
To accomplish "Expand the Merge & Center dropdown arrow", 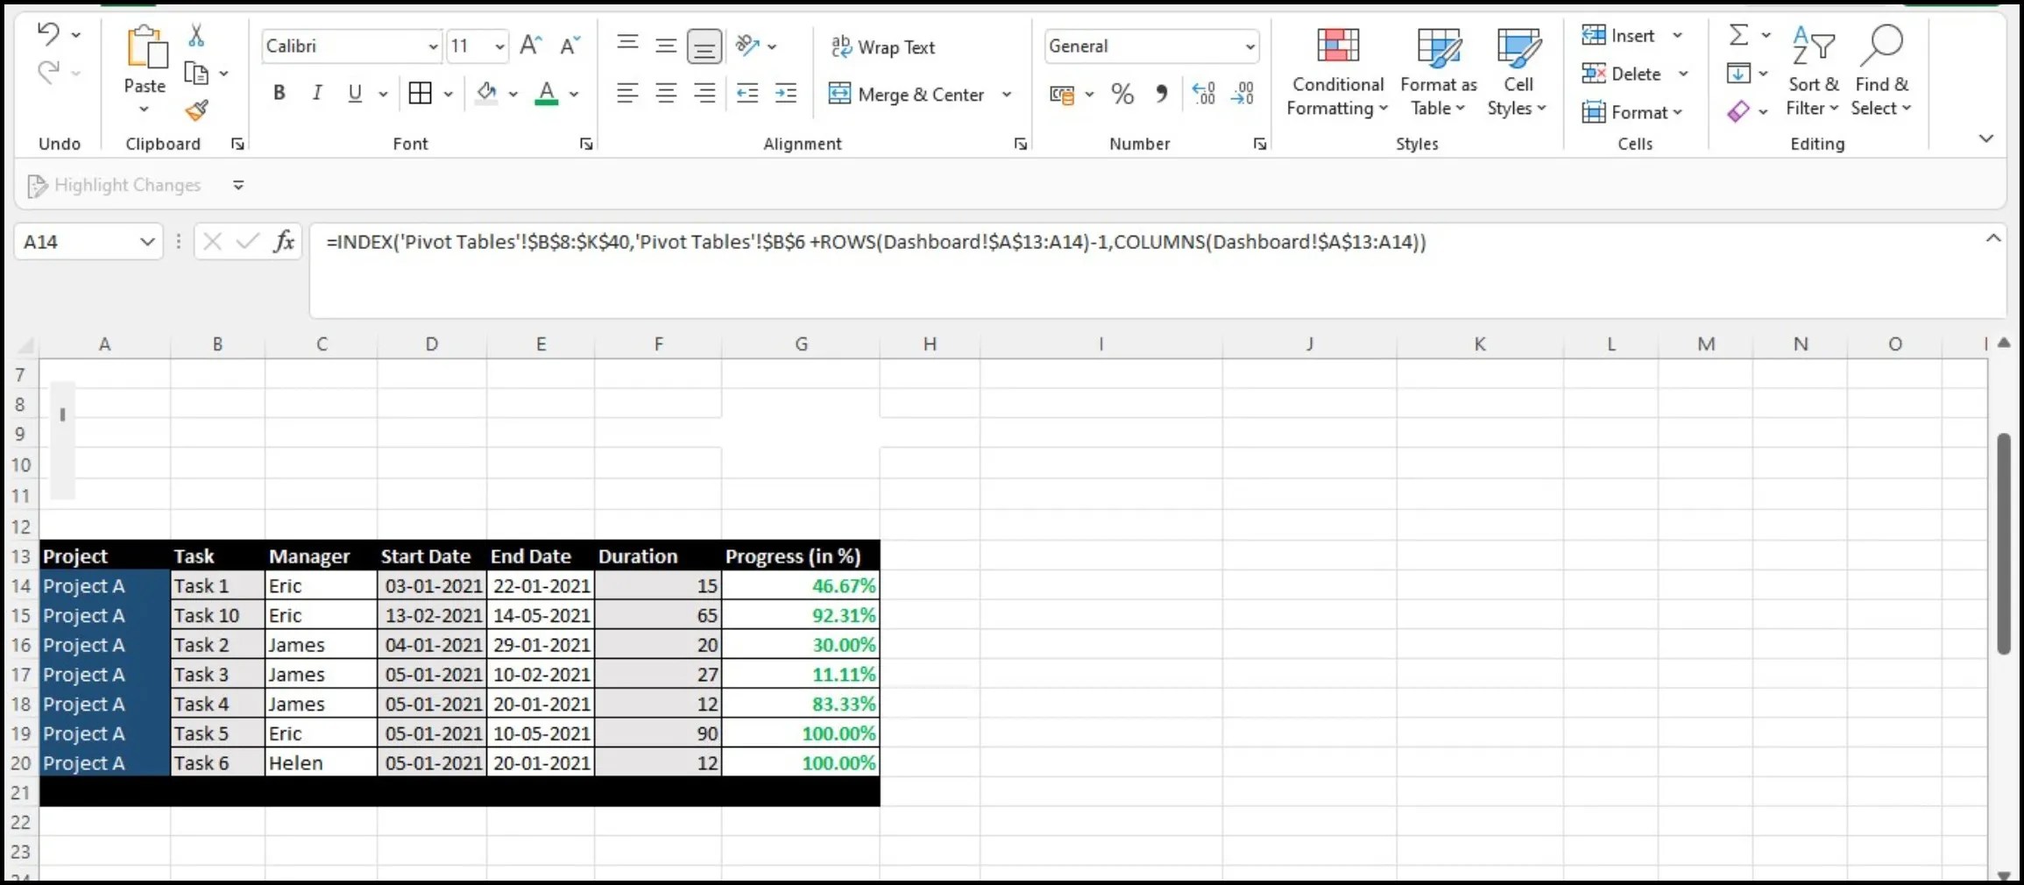I will point(1008,94).
